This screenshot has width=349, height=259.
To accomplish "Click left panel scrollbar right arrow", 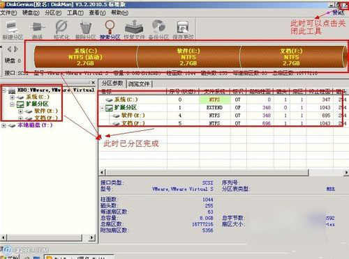I will tap(92, 237).
